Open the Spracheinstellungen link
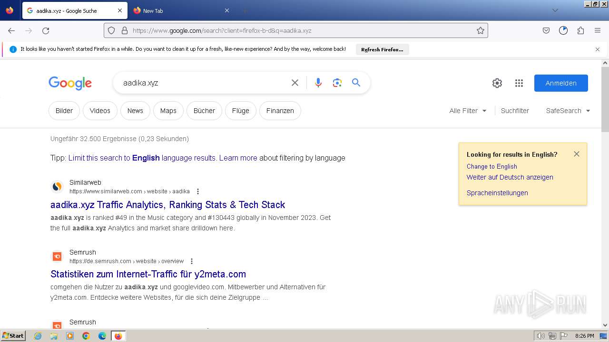This screenshot has width=609, height=342. [497, 193]
